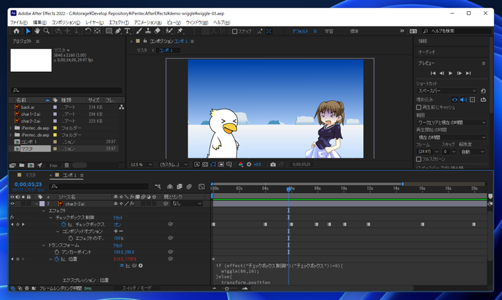Viewport: 502px width, 300px height.
Task: Collapse the チェックボックス制御 effect
Action: [x=51, y=218]
